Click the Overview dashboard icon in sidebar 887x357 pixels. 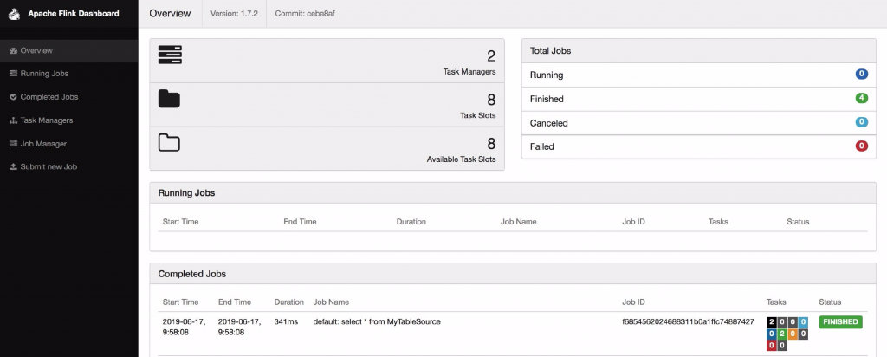tap(14, 51)
